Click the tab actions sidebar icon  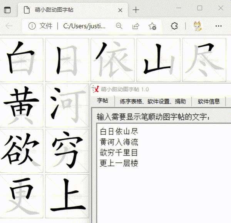click(7, 10)
